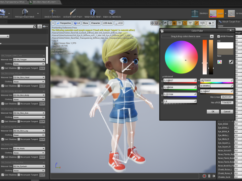The height and width of the screenshot is (181, 242).
Task: Open viewport options dropdown arrow
Action: point(53,23)
